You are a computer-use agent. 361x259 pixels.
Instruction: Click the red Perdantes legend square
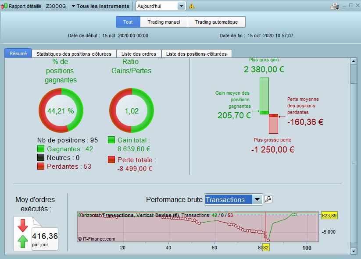coord(41,166)
